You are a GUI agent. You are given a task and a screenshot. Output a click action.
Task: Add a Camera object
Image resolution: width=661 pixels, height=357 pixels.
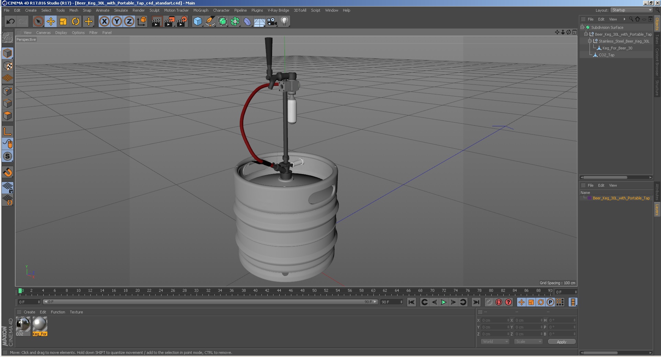(272, 22)
